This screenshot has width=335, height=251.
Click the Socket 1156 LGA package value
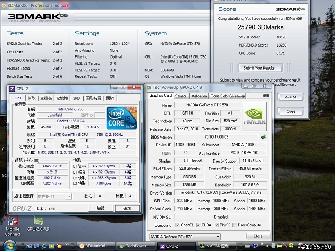71,121
